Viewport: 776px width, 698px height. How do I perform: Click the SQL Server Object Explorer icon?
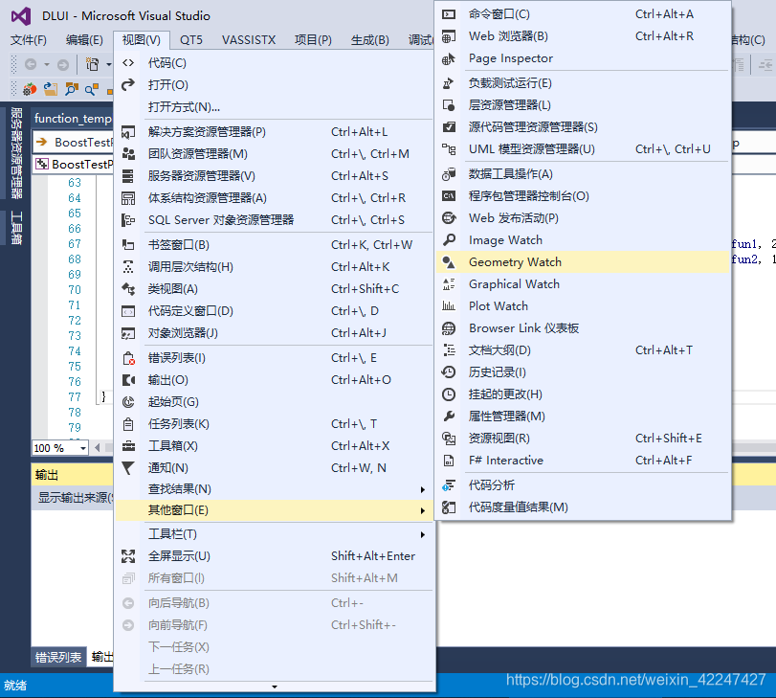pyautogui.click(x=128, y=220)
